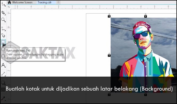Image resolution: width=177 pixels, height=104 pixels.
Task: Select the Transparency tool
Action: point(3,89)
